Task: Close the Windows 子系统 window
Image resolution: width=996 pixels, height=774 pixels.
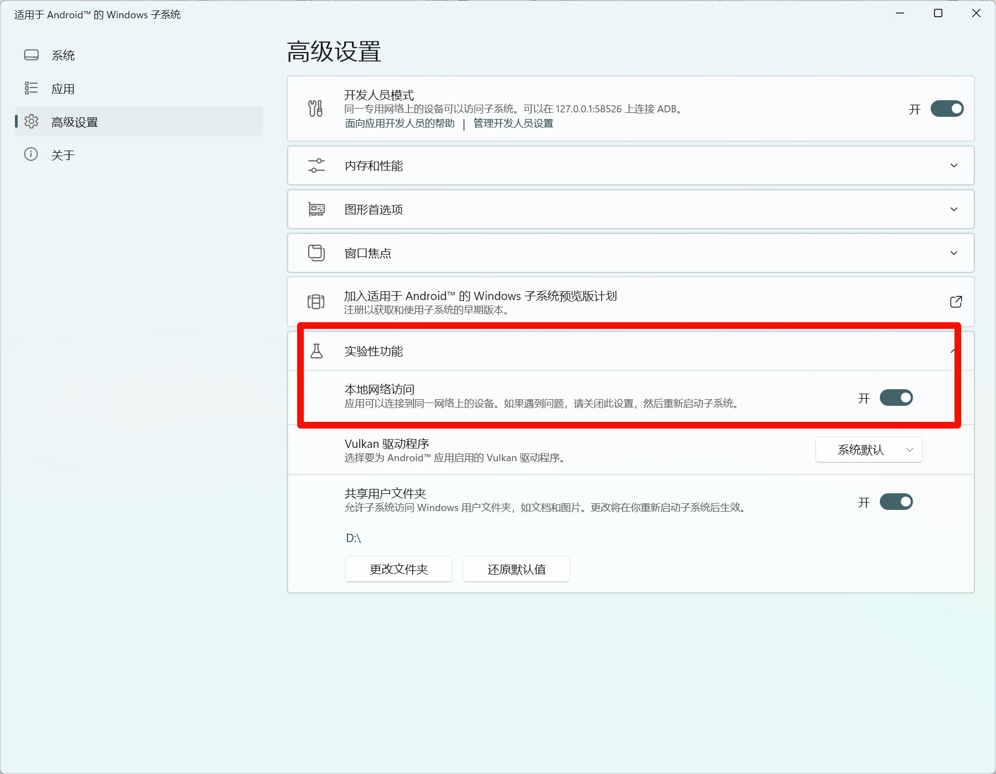Action: (x=976, y=13)
